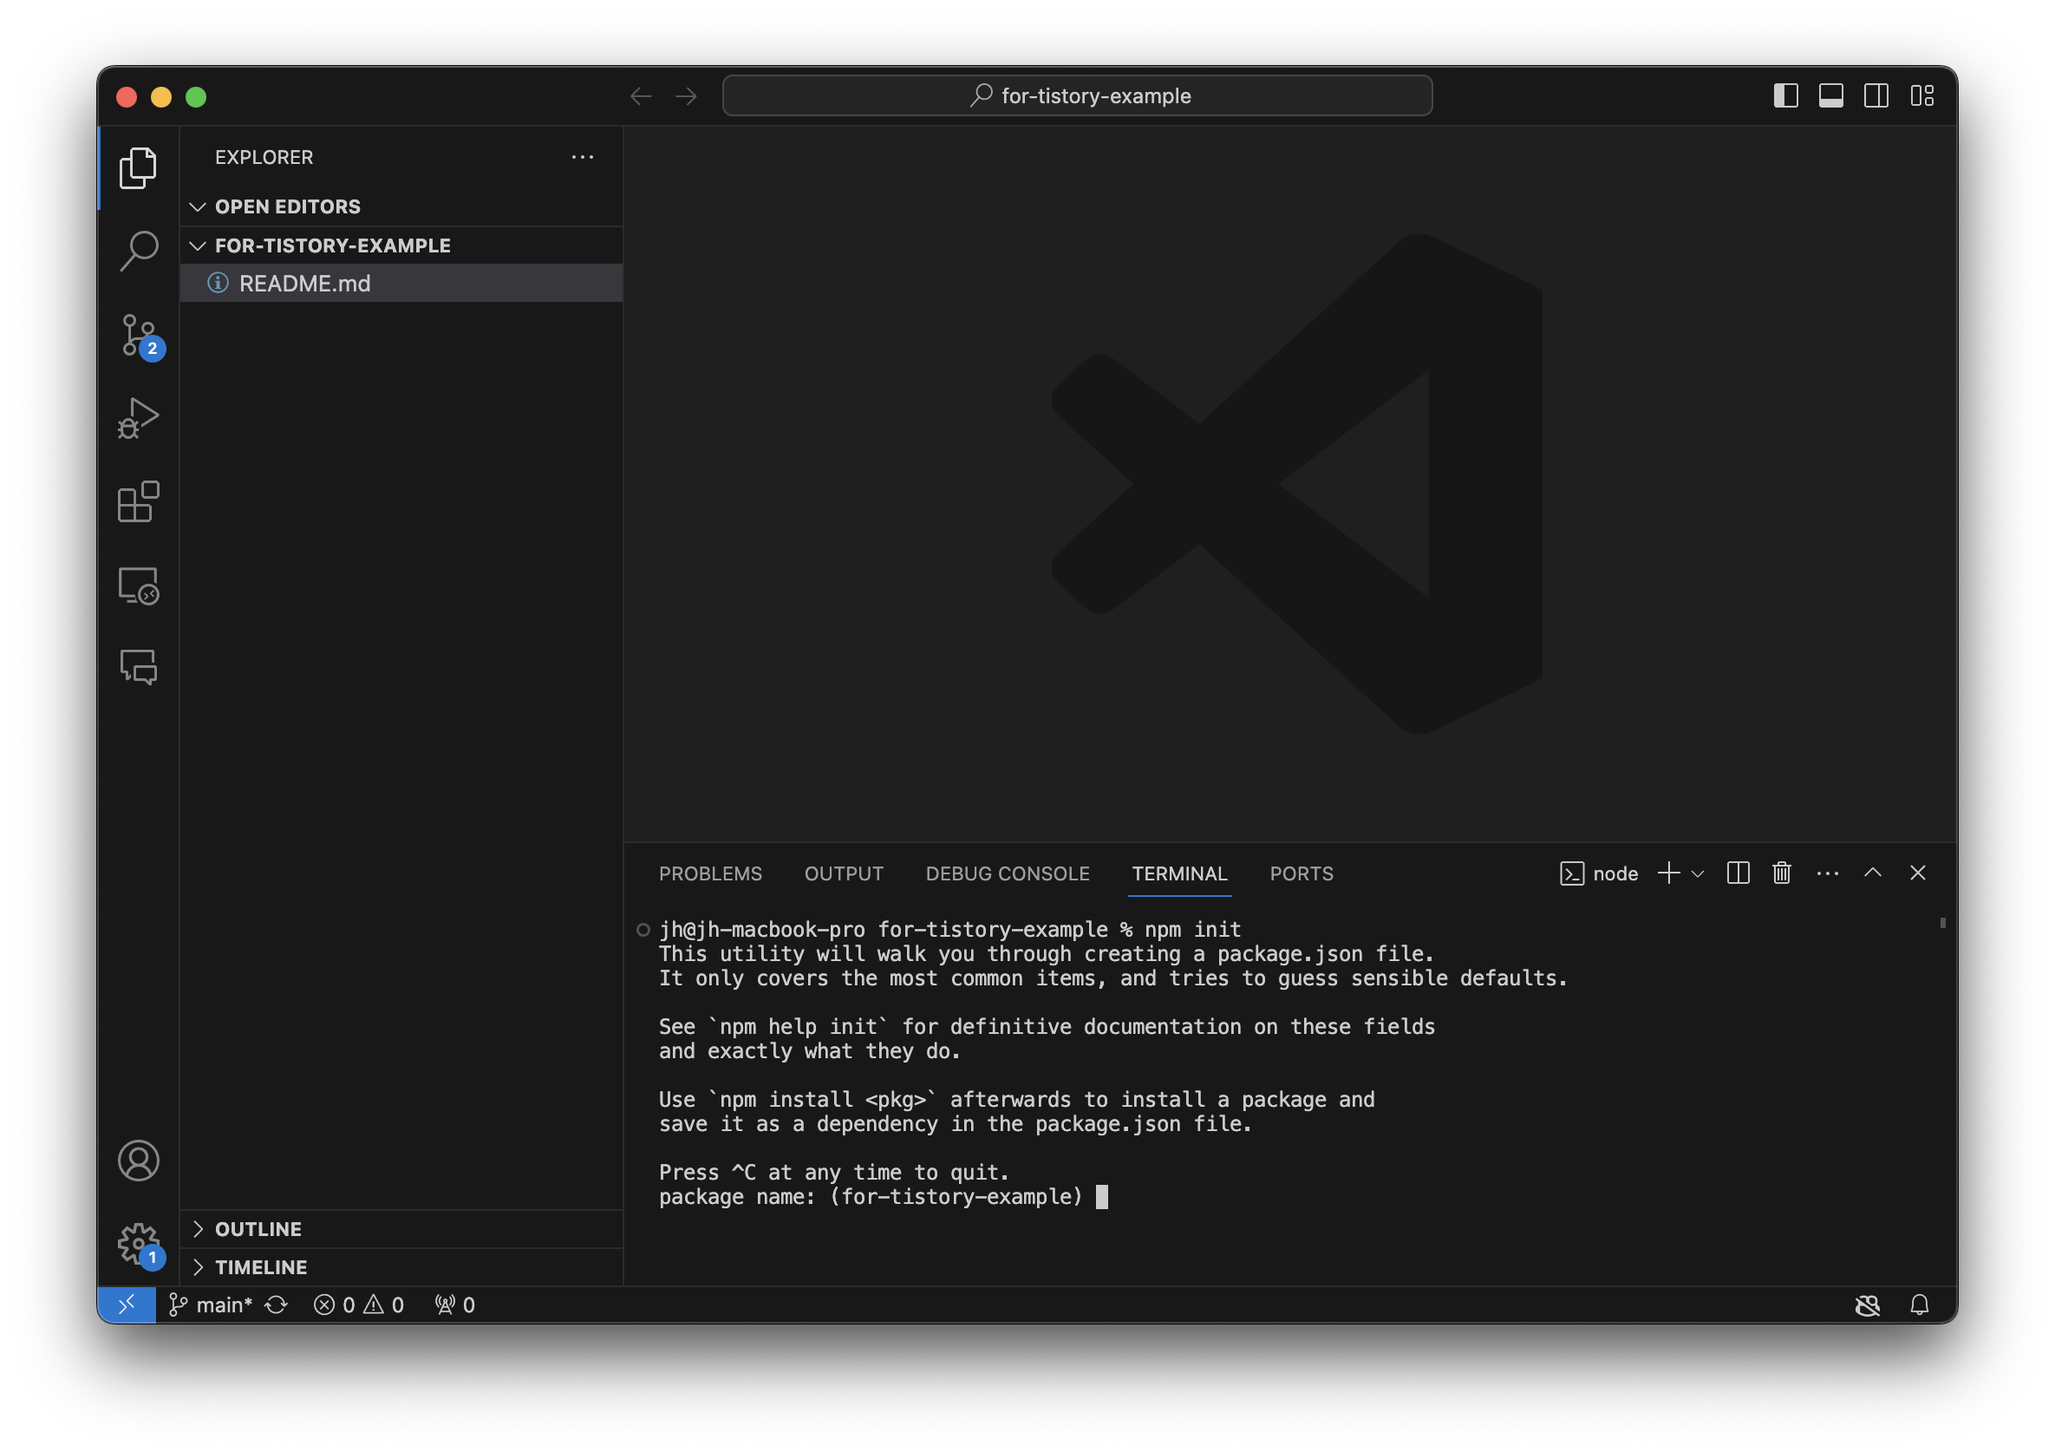Viewport: 2055px width, 1452px height.
Task: Click the for-tistory-example command center search
Action: pos(1077,95)
